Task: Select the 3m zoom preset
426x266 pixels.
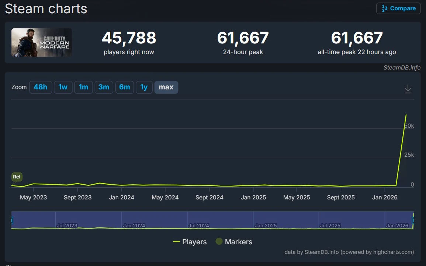Action: (104, 87)
